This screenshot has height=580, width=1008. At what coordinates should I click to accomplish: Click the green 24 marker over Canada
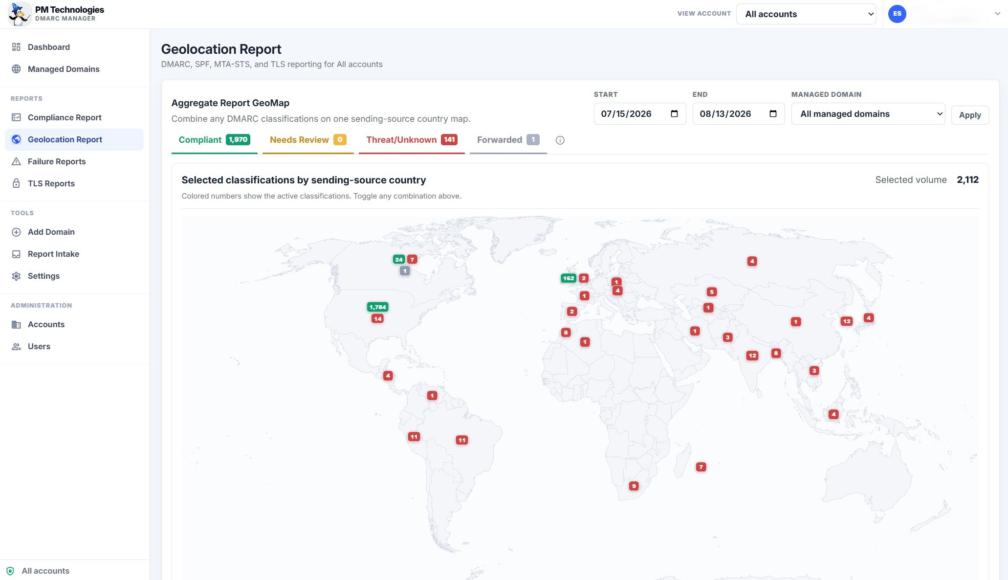pyautogui.click(x=399, y=260)
